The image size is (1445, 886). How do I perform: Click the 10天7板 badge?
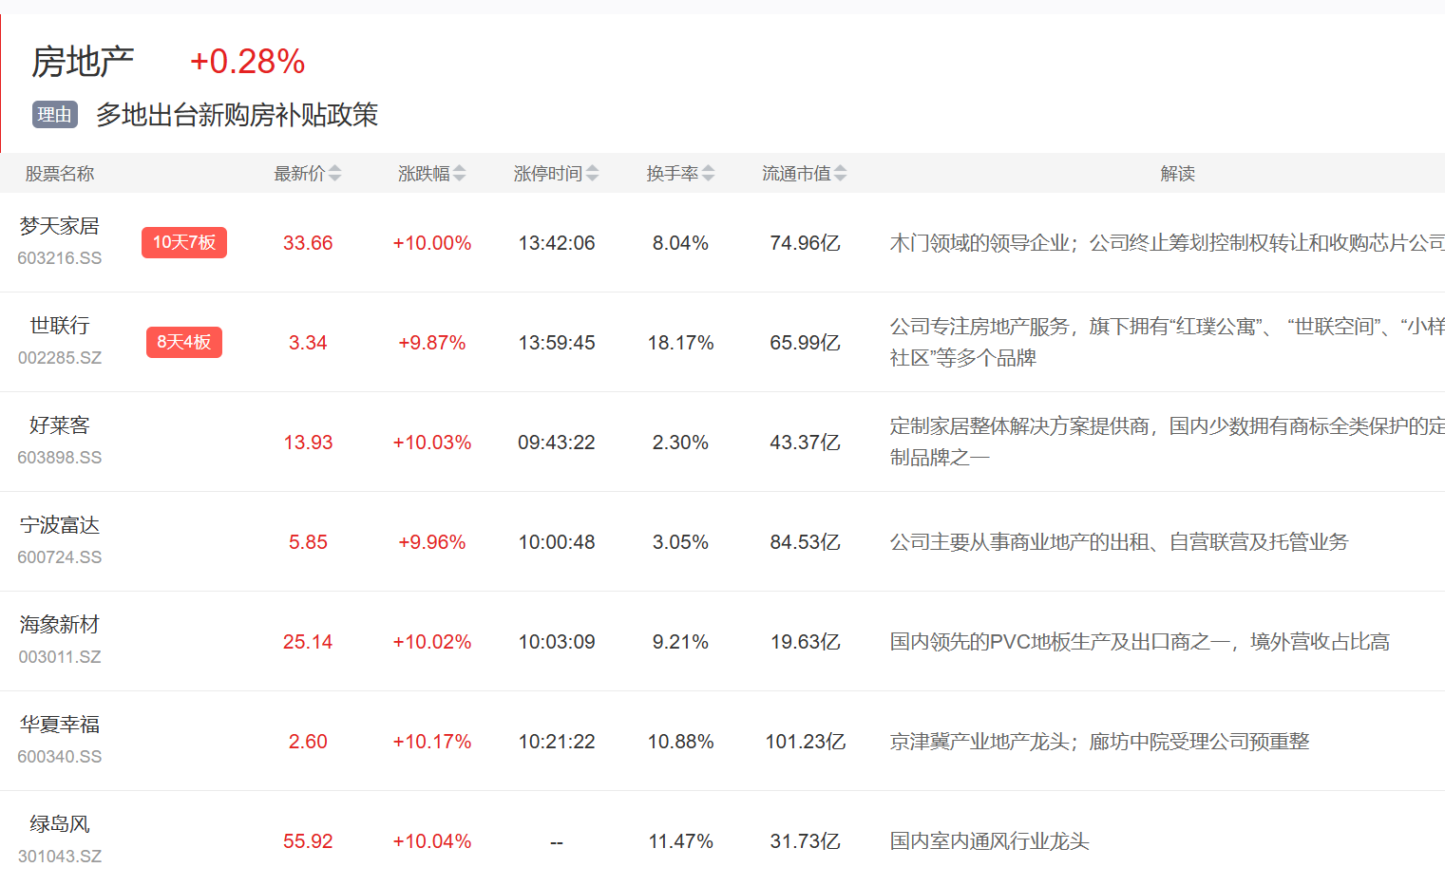tap(184, 242)
